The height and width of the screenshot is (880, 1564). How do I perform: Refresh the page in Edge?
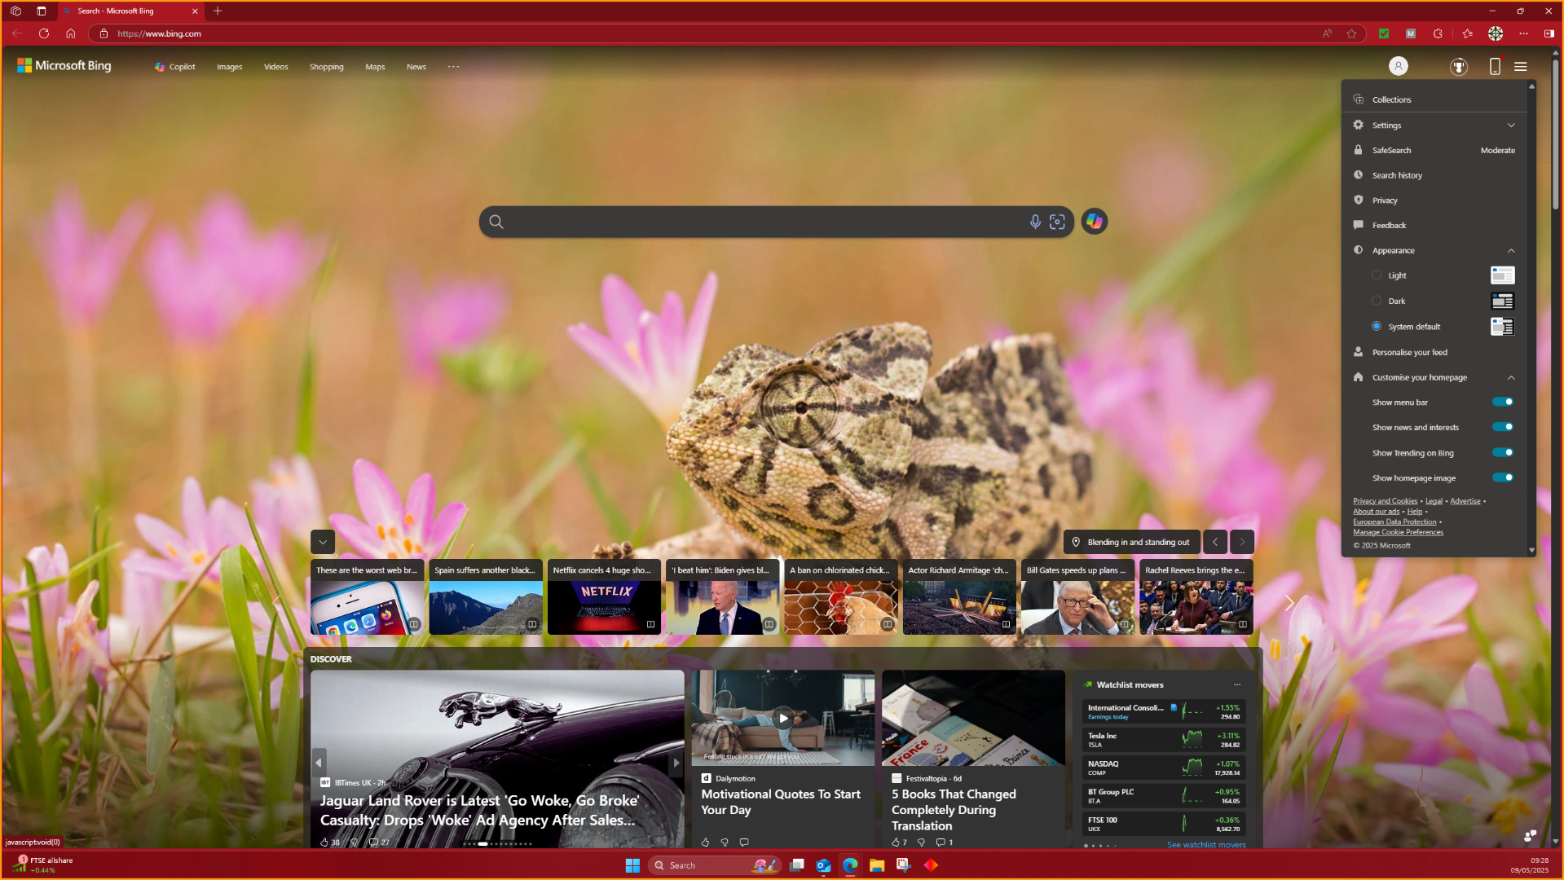[x=44, y=33]
